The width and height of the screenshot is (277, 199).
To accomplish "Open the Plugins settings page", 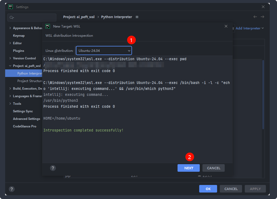I will [18, 51].
